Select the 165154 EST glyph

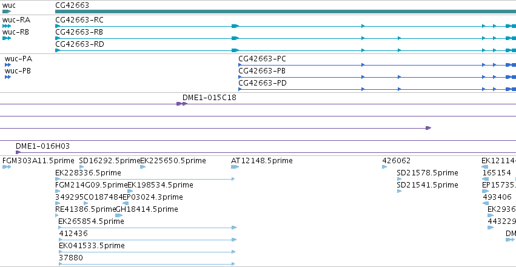pyautogui.click(x=485, y=179)
